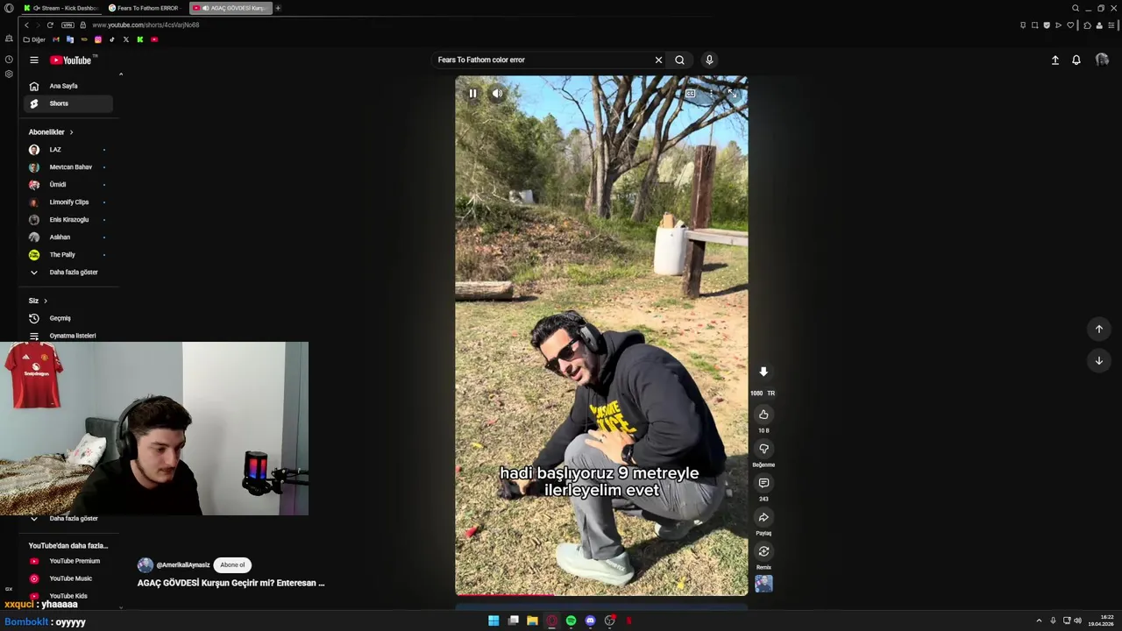1122x631 pixels.
Task: Open YouTube notifications bell
Action: point(1076,60)
